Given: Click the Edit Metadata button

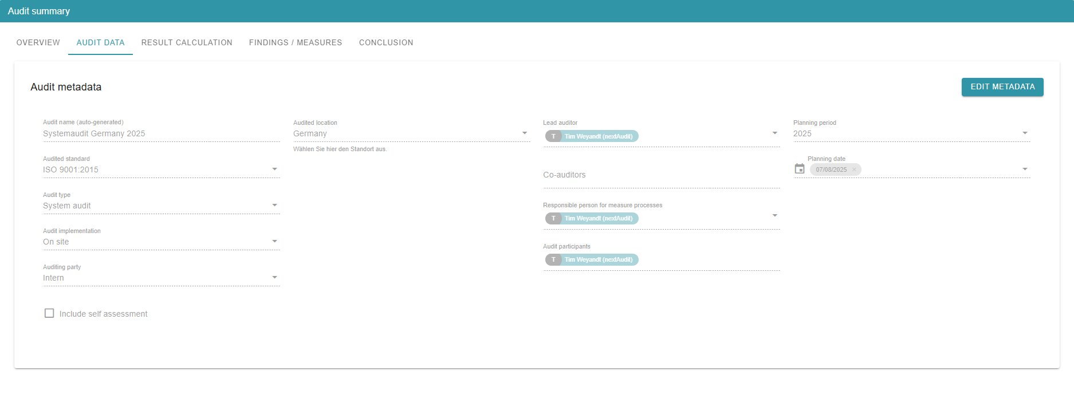Looking at the screenshot, I should (x=1002, y=87).
